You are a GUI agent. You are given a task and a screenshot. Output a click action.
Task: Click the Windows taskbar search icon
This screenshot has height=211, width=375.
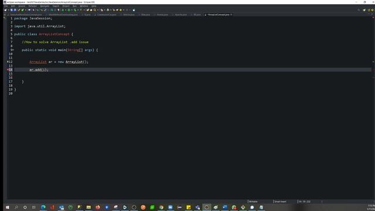tap(16, 207)
